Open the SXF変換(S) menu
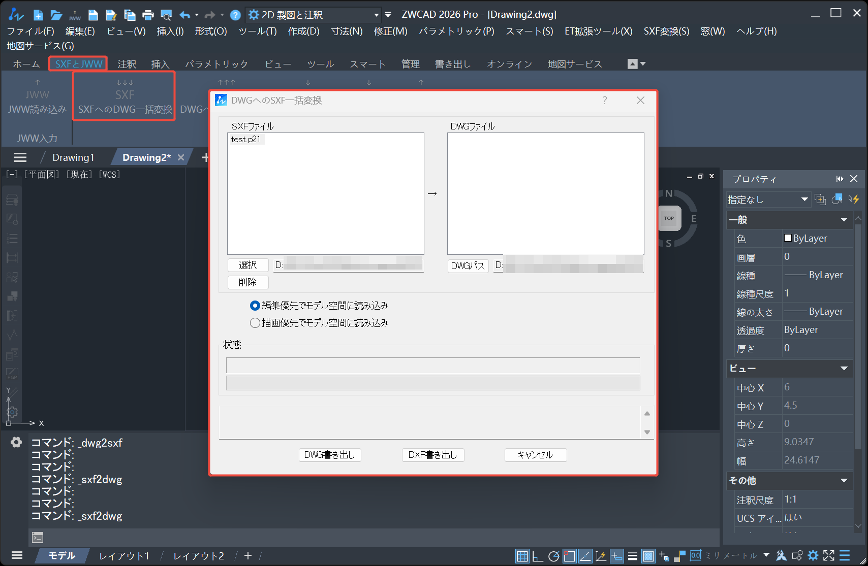This screenshot has width=868, height=566. coord(666,31)
